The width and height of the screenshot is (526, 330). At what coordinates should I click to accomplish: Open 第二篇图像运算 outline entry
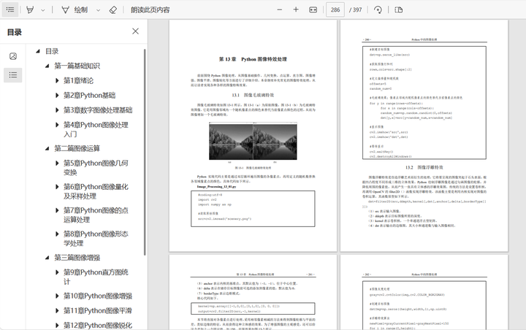point(77,148)
